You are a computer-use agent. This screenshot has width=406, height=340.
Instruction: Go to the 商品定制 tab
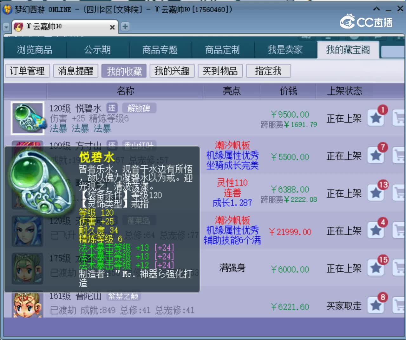222,50
